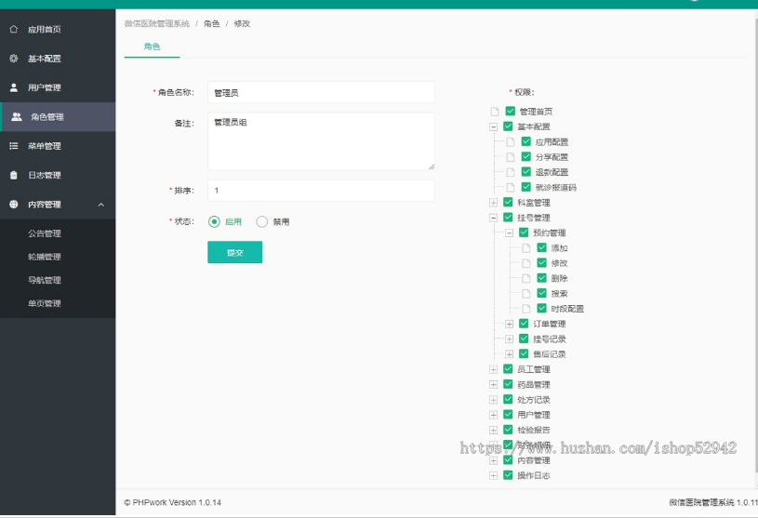Screen dimensions: 758x518
Task: Click the 员工管理 tree label
Action: coord(534,369)
